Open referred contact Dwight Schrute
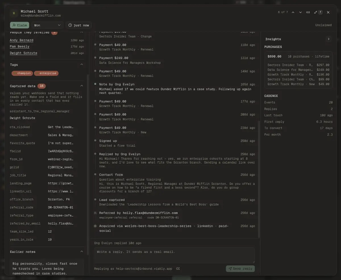The image size is (341, 280). [x=23, y=53]
